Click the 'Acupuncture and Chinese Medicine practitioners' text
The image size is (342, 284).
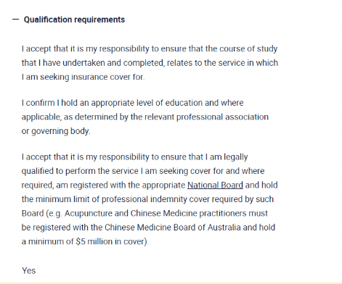click(166, 213)
